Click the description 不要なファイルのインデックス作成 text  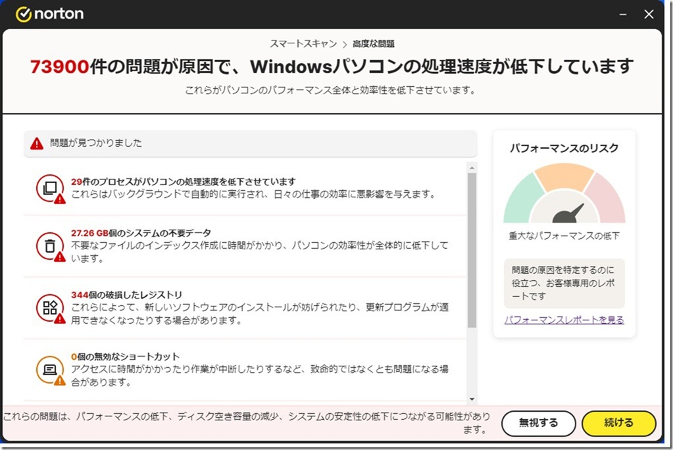coord(260,252)
